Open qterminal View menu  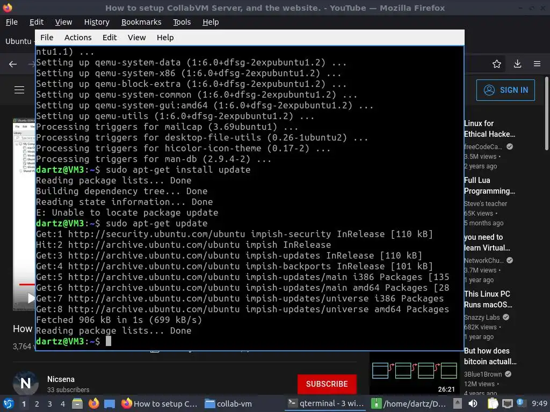pos(136,38)
